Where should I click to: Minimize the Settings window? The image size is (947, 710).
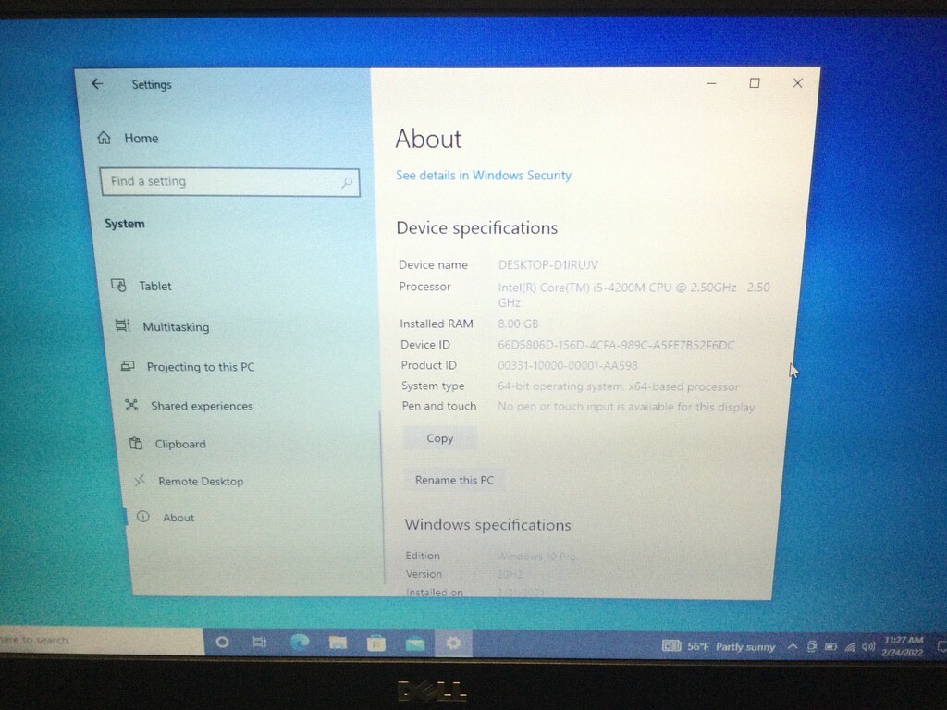pos(711,83)
